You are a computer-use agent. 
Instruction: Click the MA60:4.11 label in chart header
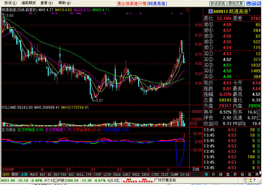[101, 10]
